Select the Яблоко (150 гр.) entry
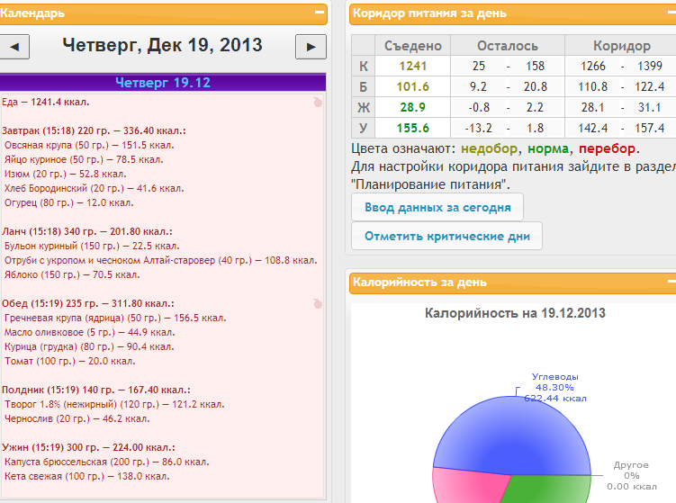 (72, 274)
